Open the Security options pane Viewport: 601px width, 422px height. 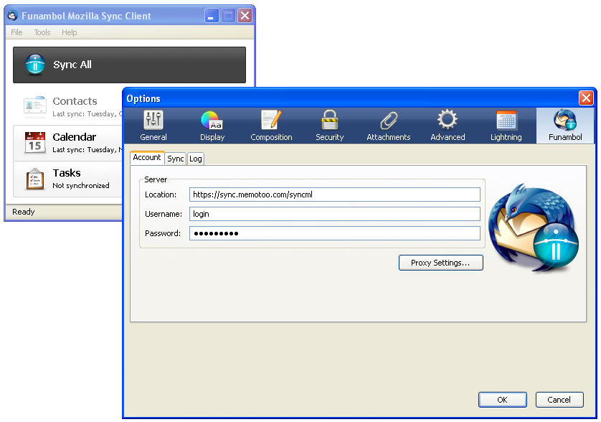coord(330,126)
